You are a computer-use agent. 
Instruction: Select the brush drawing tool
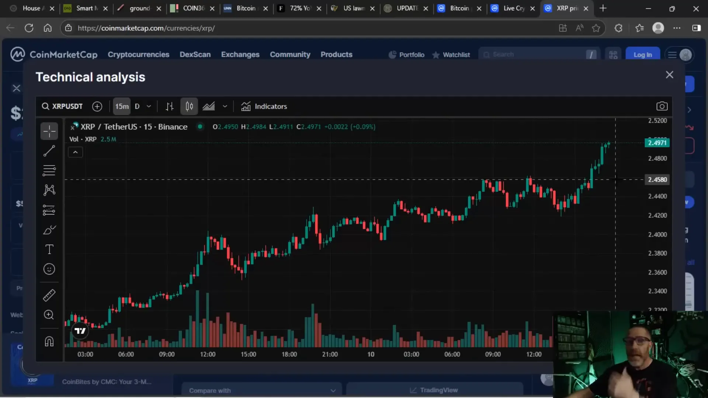point(49,230)
